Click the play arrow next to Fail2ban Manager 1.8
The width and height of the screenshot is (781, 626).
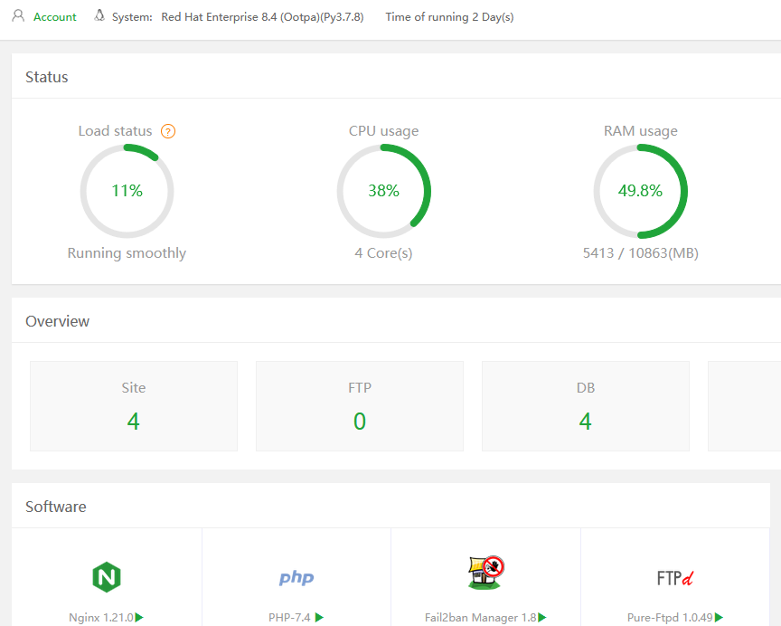coord(542,618)
